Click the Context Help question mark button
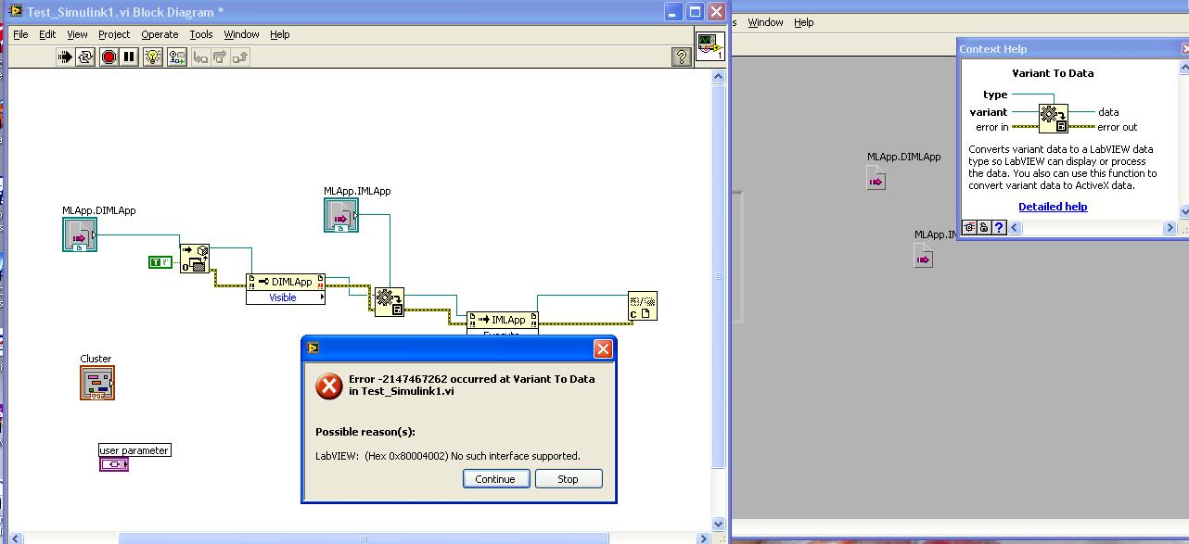Screen dimensions: 1189x544 (681, 57)
